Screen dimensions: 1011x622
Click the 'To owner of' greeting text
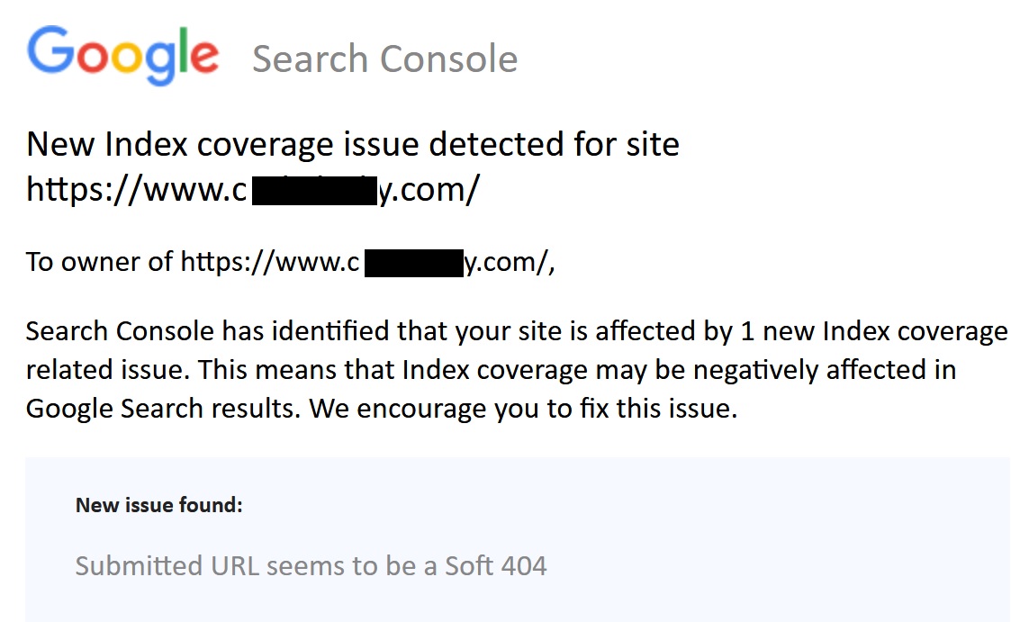99,262
